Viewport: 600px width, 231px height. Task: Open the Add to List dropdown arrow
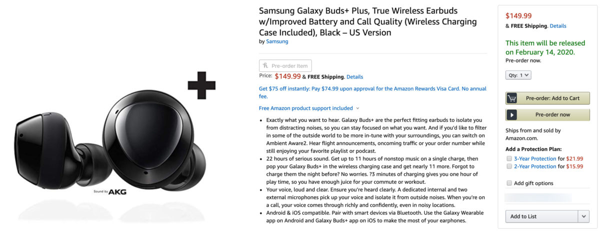(583, 216)
